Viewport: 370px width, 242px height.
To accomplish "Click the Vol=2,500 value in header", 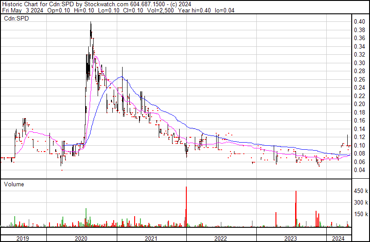I will tap(160, 10).
